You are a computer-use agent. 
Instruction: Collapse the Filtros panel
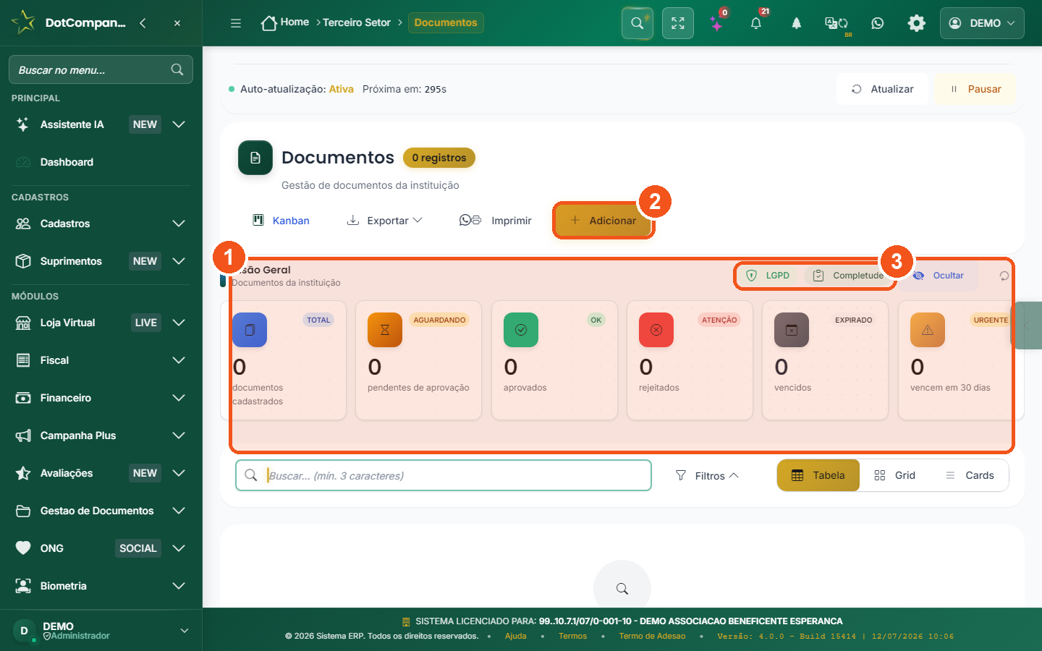[x=706, y=475]
